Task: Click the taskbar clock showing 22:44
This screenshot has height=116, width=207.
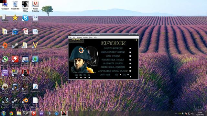Action: [x=200, y=113]
